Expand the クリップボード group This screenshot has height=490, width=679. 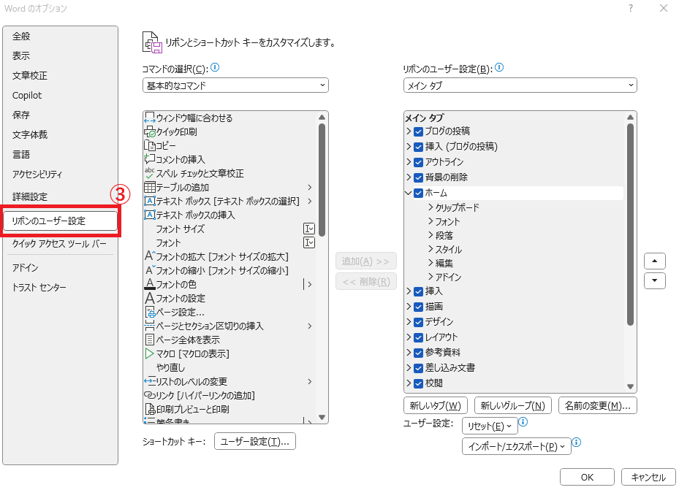(x=430, y=207)
